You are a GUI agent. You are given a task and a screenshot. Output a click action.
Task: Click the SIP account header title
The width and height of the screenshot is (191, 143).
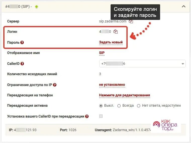click(19, 7)
